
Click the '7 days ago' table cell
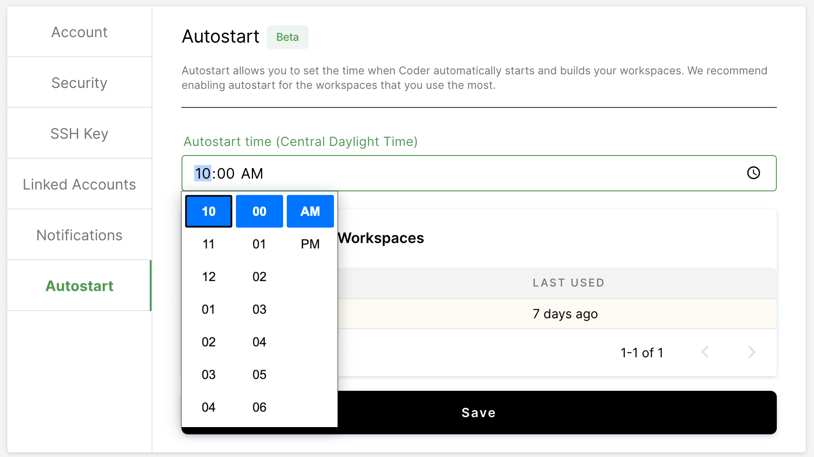pyautogui.click(x=565, y=314)
